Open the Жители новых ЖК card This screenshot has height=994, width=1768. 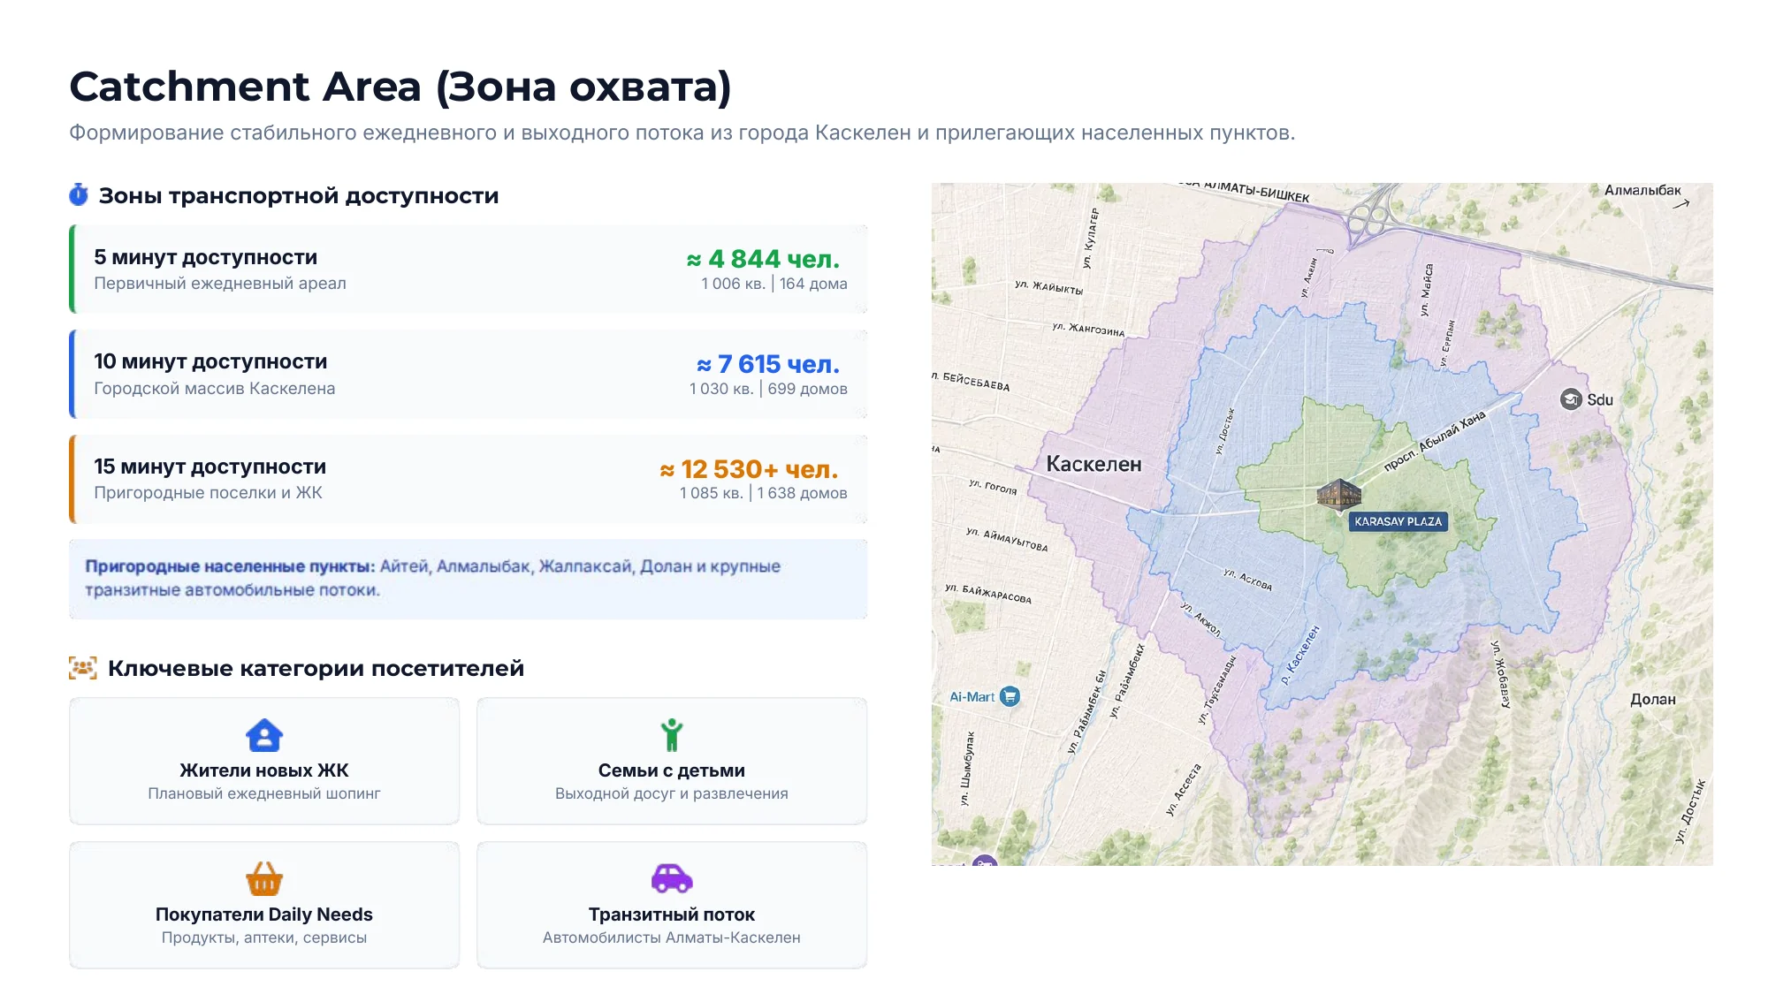click(x=264, y=761)
